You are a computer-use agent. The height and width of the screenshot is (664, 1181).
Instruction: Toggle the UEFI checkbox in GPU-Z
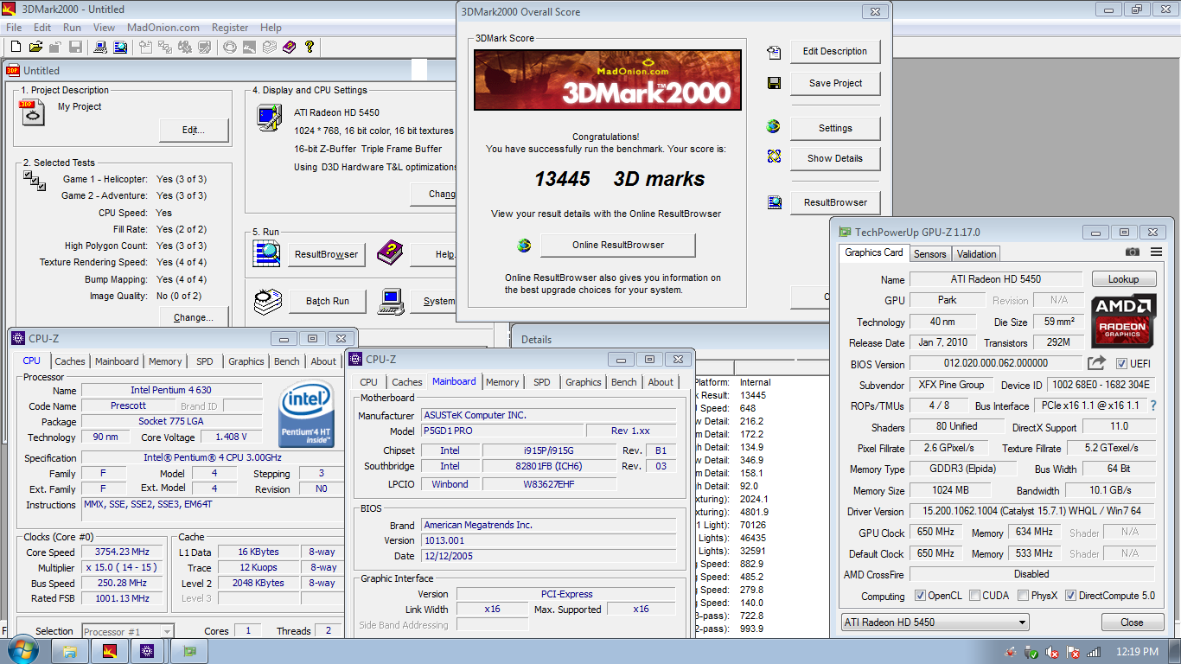point(1121,364)
